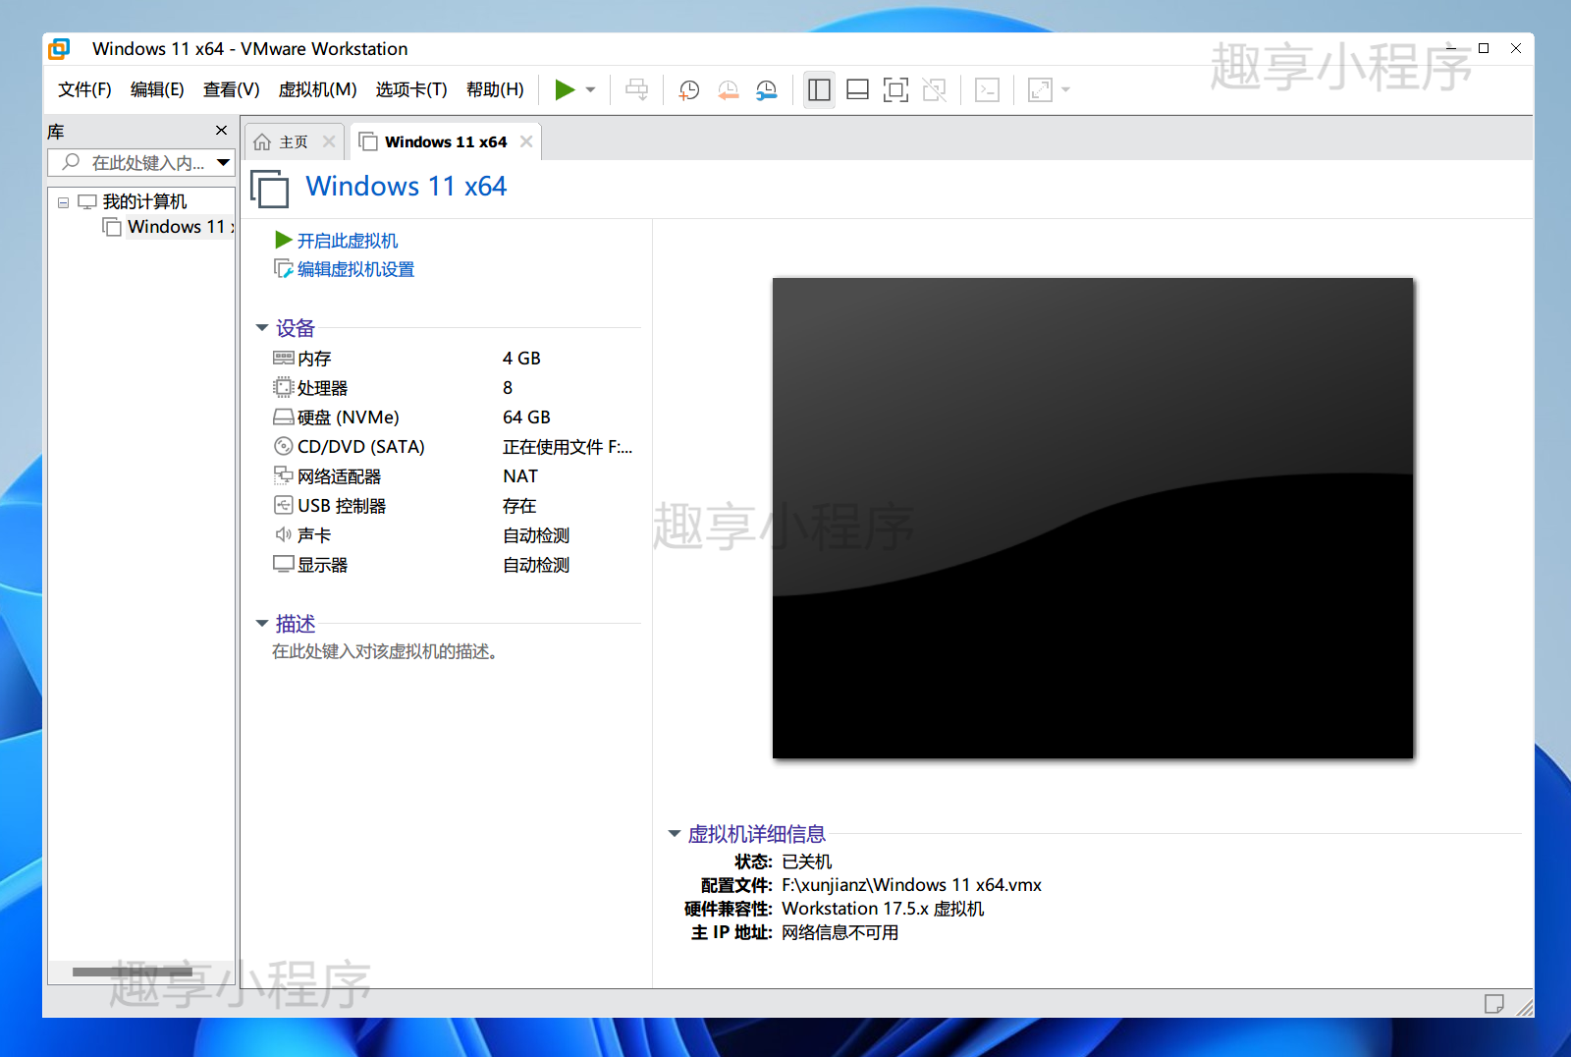Click the 64 GB disk value
The height and width of the screenshot is (1057, 1571).
[x=526, y=417]
